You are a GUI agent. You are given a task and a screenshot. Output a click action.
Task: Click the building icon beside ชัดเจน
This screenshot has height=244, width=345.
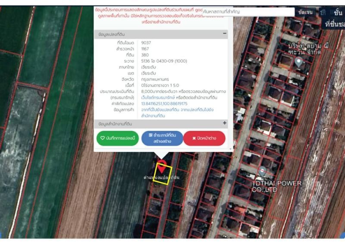click(323, 13)
